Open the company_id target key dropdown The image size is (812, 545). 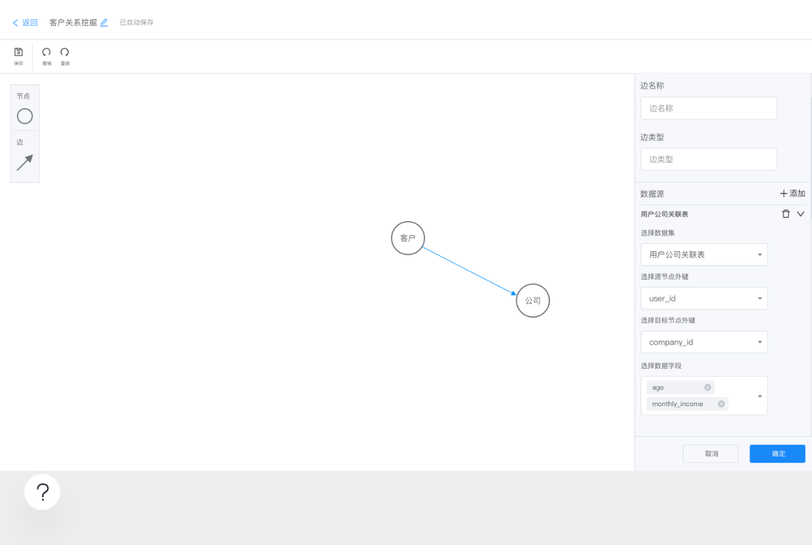point(704,342)
